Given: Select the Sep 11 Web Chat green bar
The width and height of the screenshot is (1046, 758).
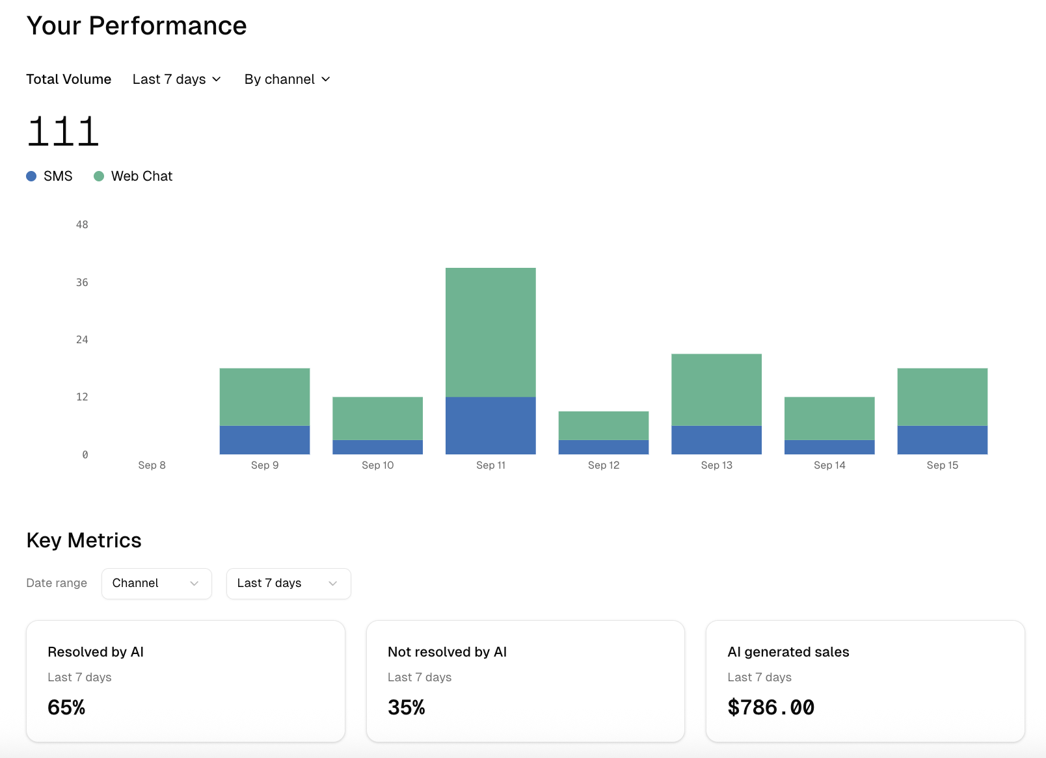Looking at the screenshot, I should coord(490,332).
